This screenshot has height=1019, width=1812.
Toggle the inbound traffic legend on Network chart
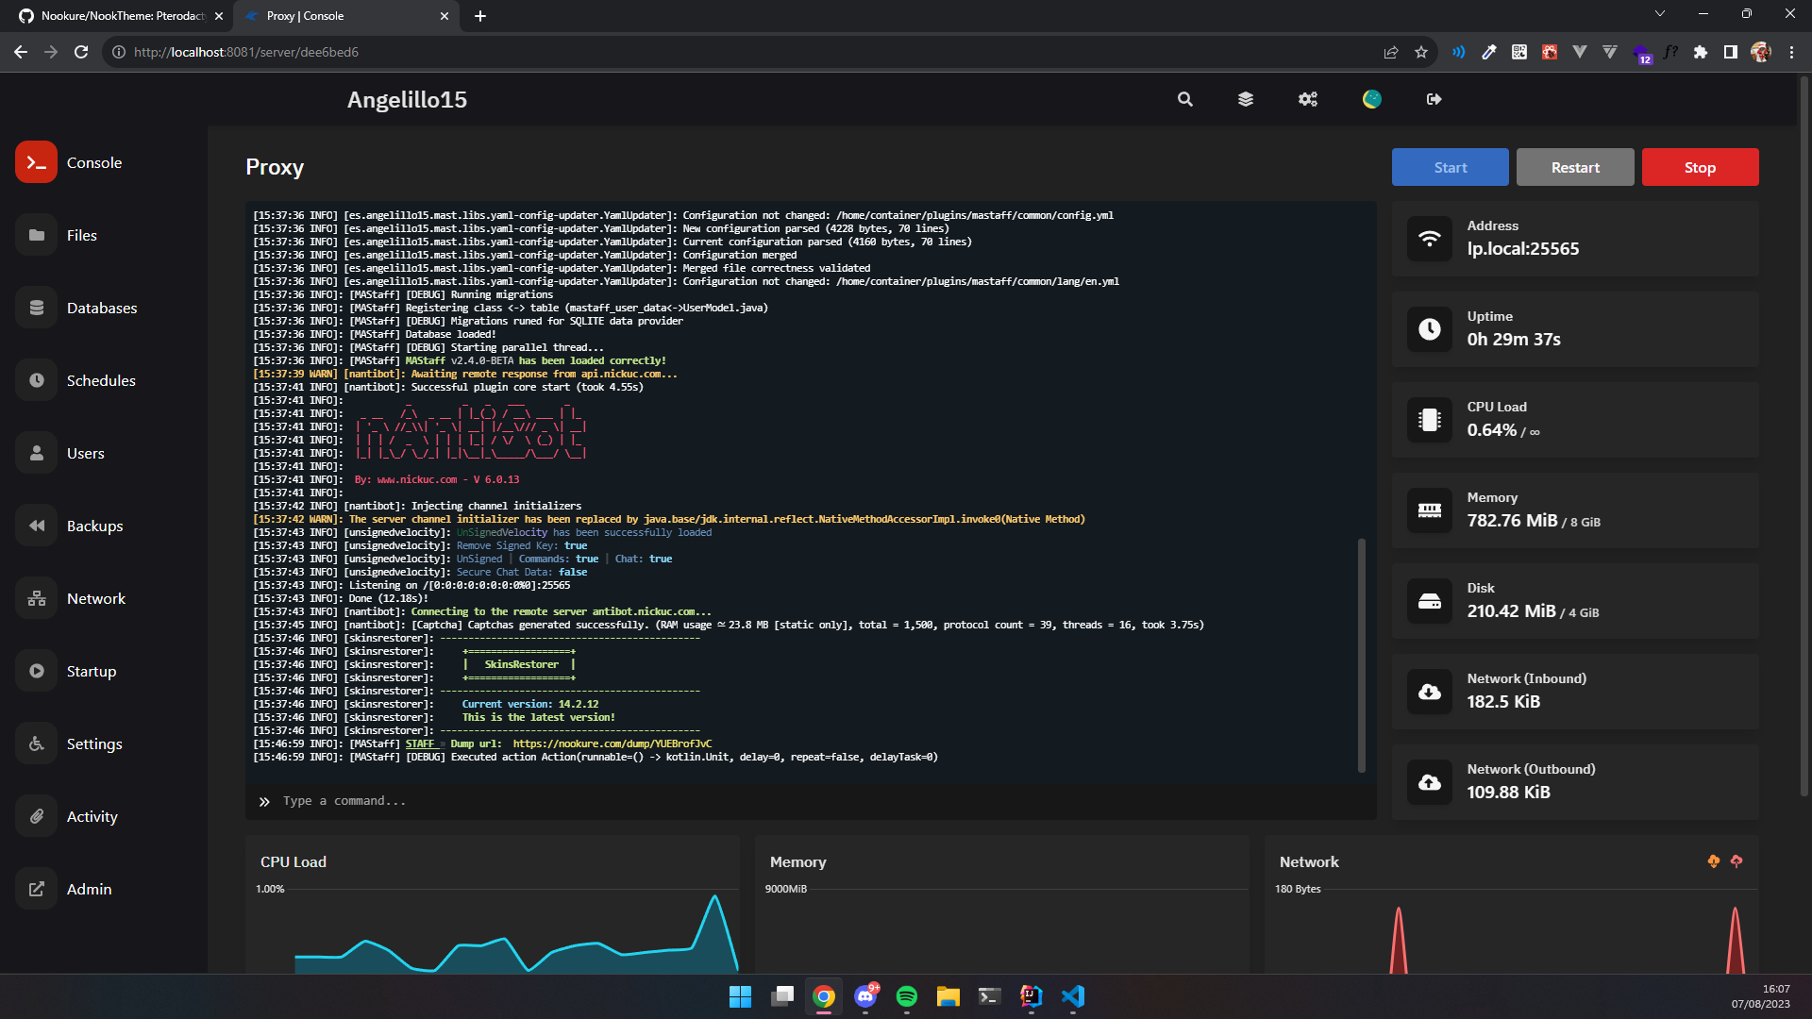(1712, 861)
